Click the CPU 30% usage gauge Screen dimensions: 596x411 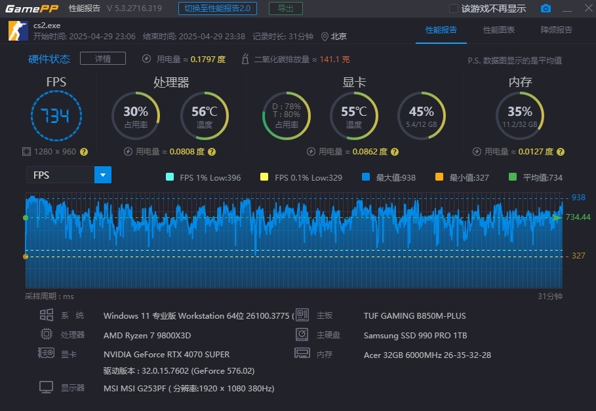tap(136, 116)
